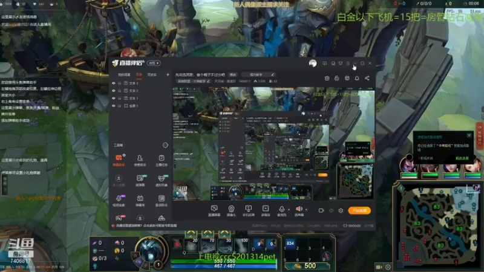The height and width of the screenshot is (272, 484).
Task: Add a 手机投屏 phone casting source
Action: [x=248, y=210]
